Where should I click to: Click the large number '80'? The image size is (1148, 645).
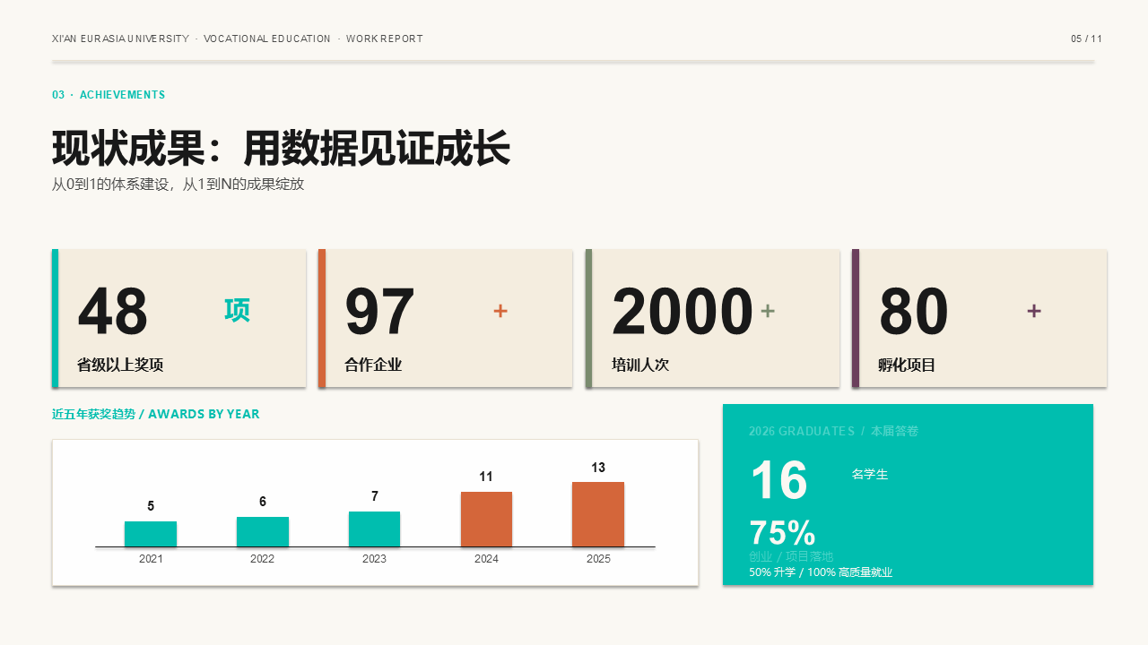(914, 312)
